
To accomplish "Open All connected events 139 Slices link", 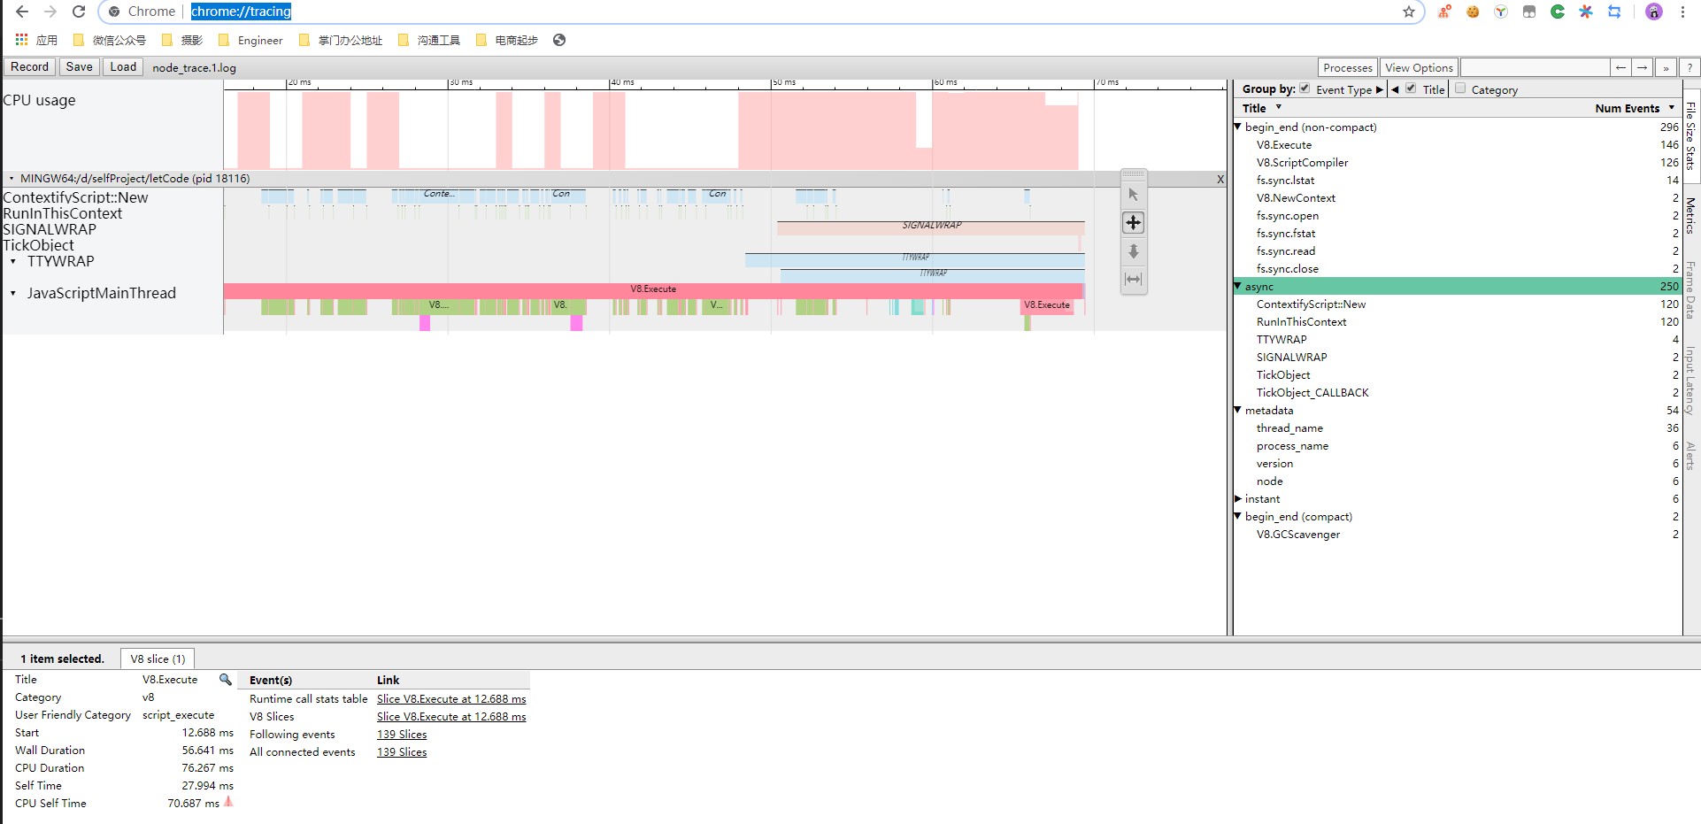I will click(402, 752).
